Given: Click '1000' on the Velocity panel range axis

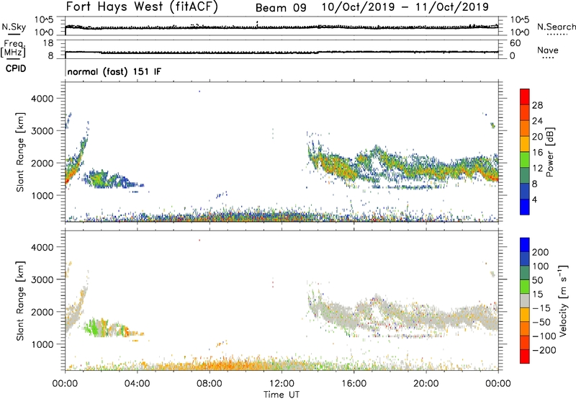Looking at the screenshot, I should [x=42, y=344].
